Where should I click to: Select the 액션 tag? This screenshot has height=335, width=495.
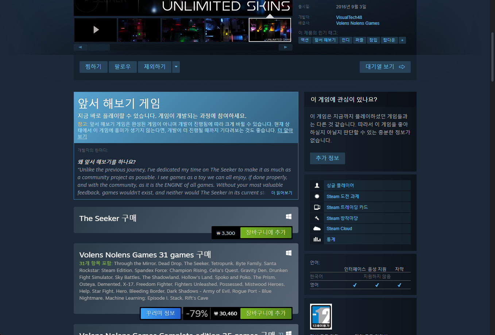pos(305,40)
